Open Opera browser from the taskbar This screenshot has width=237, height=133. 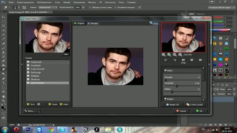[16, 130]
